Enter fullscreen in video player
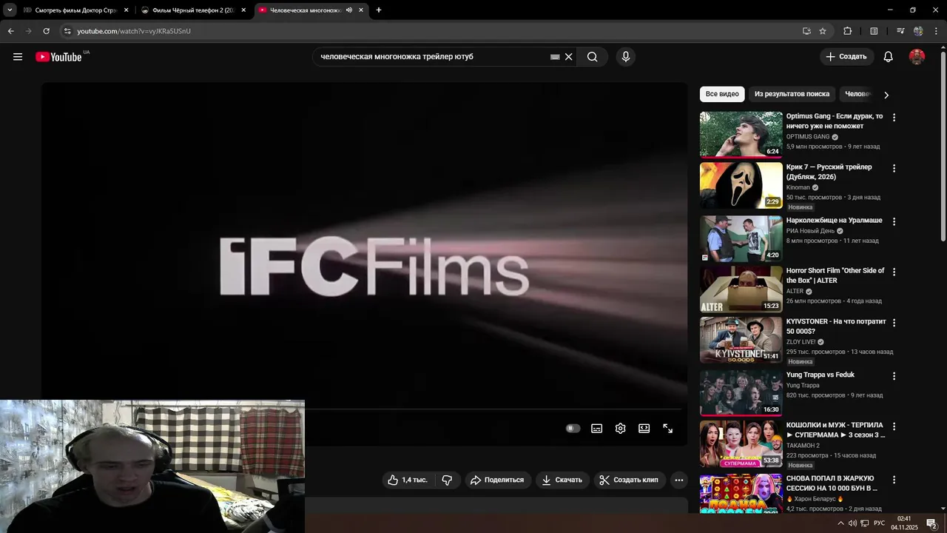 point(668,429)
